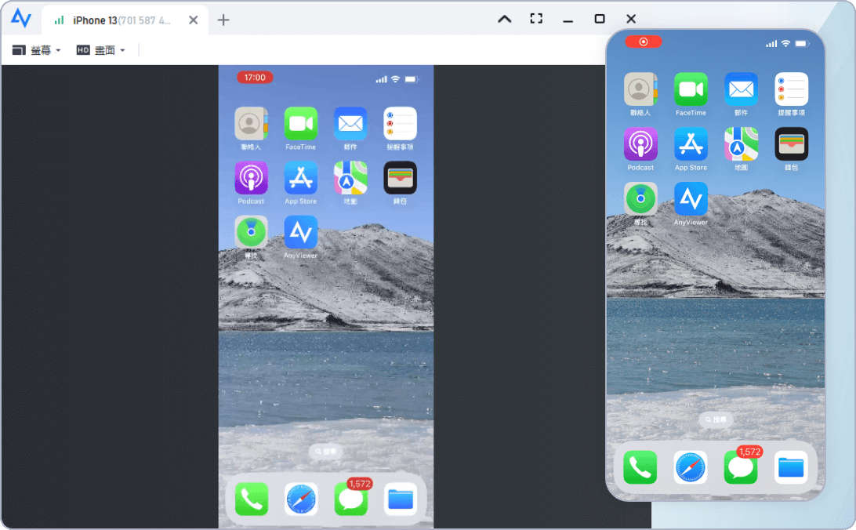Open Messages in the standalone phone frame dock
The height and width of the screenshot is (530, 856).
click(x=741, y=467)
